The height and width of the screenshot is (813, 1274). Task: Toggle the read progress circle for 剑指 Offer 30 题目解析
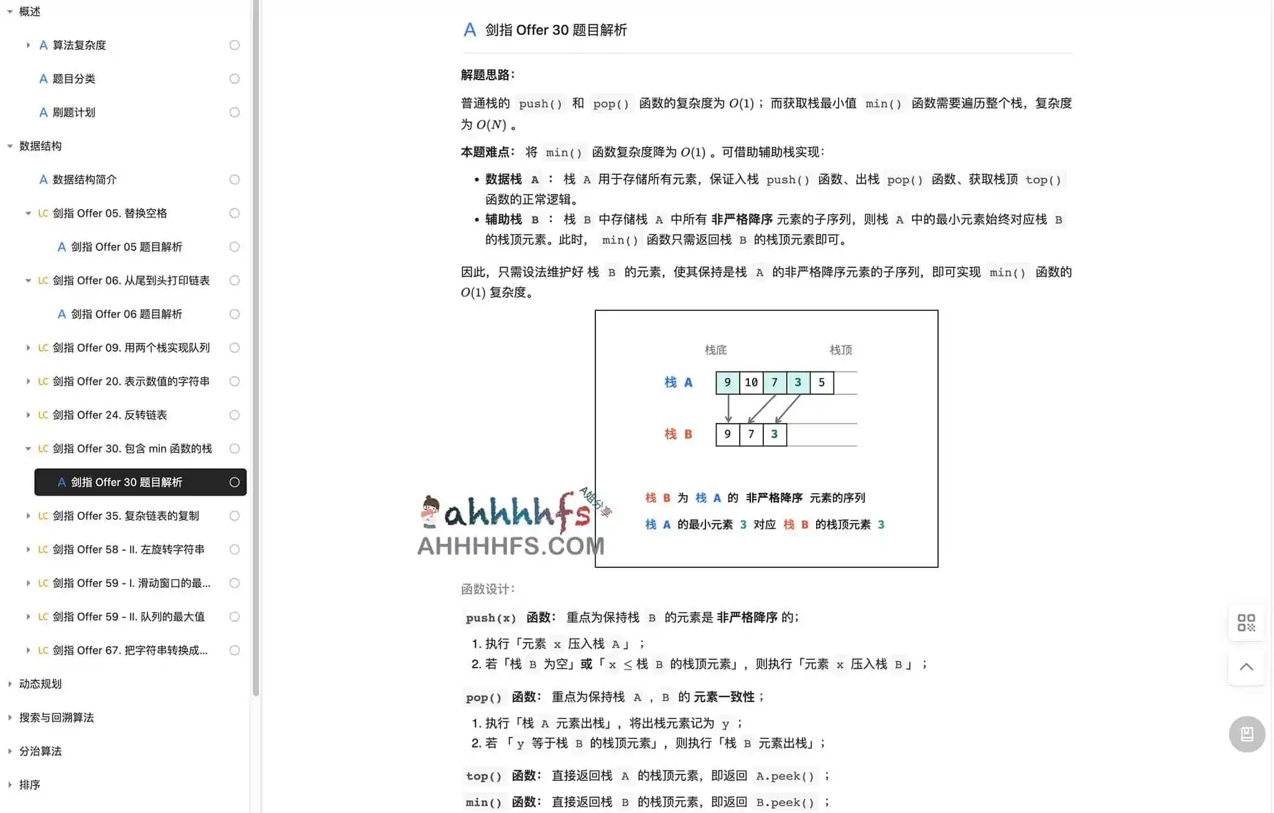235,482
